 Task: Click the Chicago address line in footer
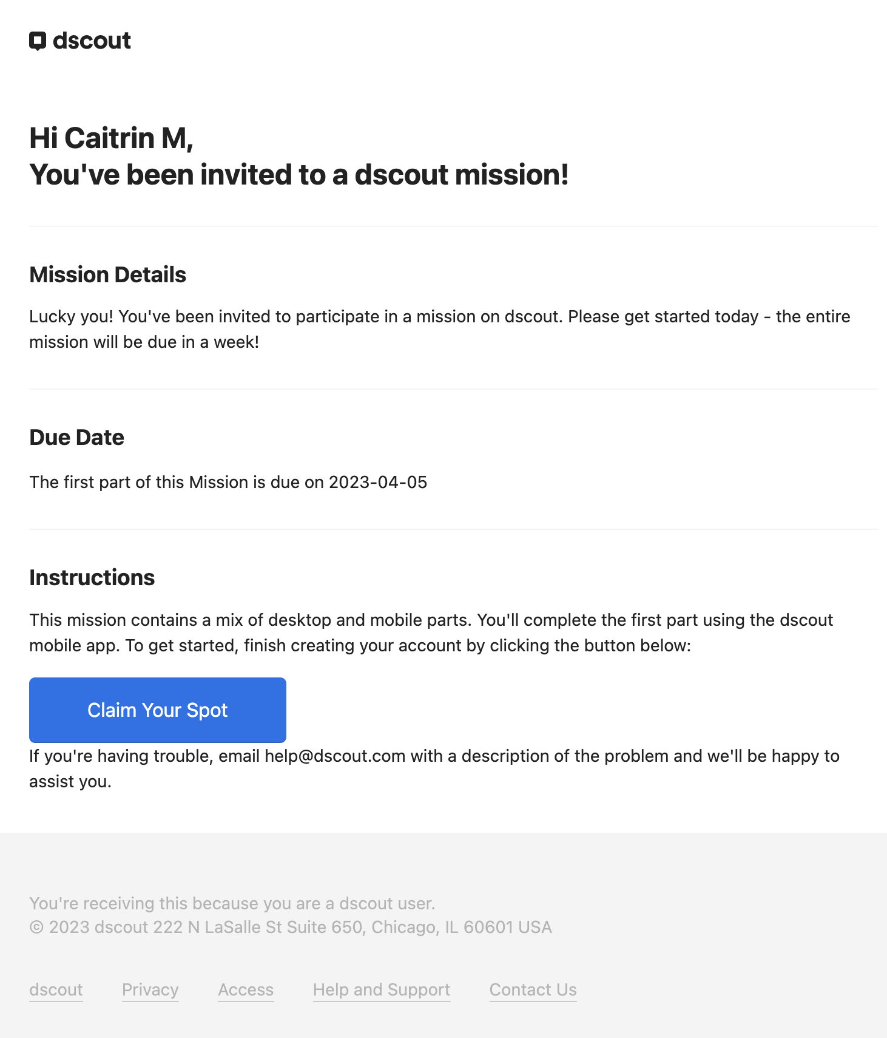coord(291,927)
